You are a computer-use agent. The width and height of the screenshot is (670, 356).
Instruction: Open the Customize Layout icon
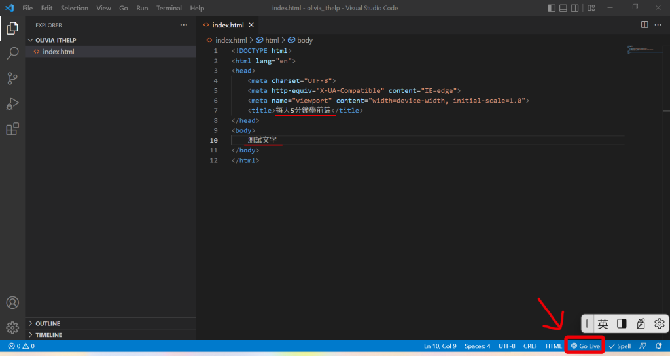coord(591,8)
